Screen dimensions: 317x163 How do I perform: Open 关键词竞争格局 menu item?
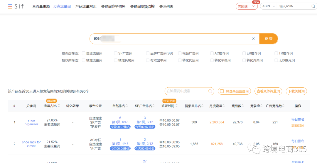click(113, 6)
